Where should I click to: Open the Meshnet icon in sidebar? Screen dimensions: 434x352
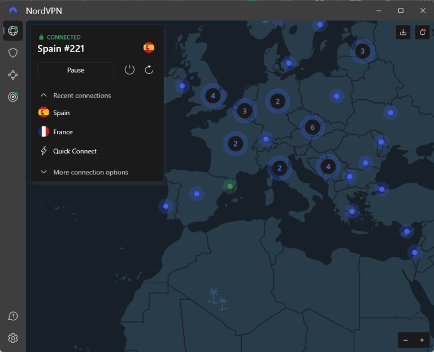click(x=13, y=74)
